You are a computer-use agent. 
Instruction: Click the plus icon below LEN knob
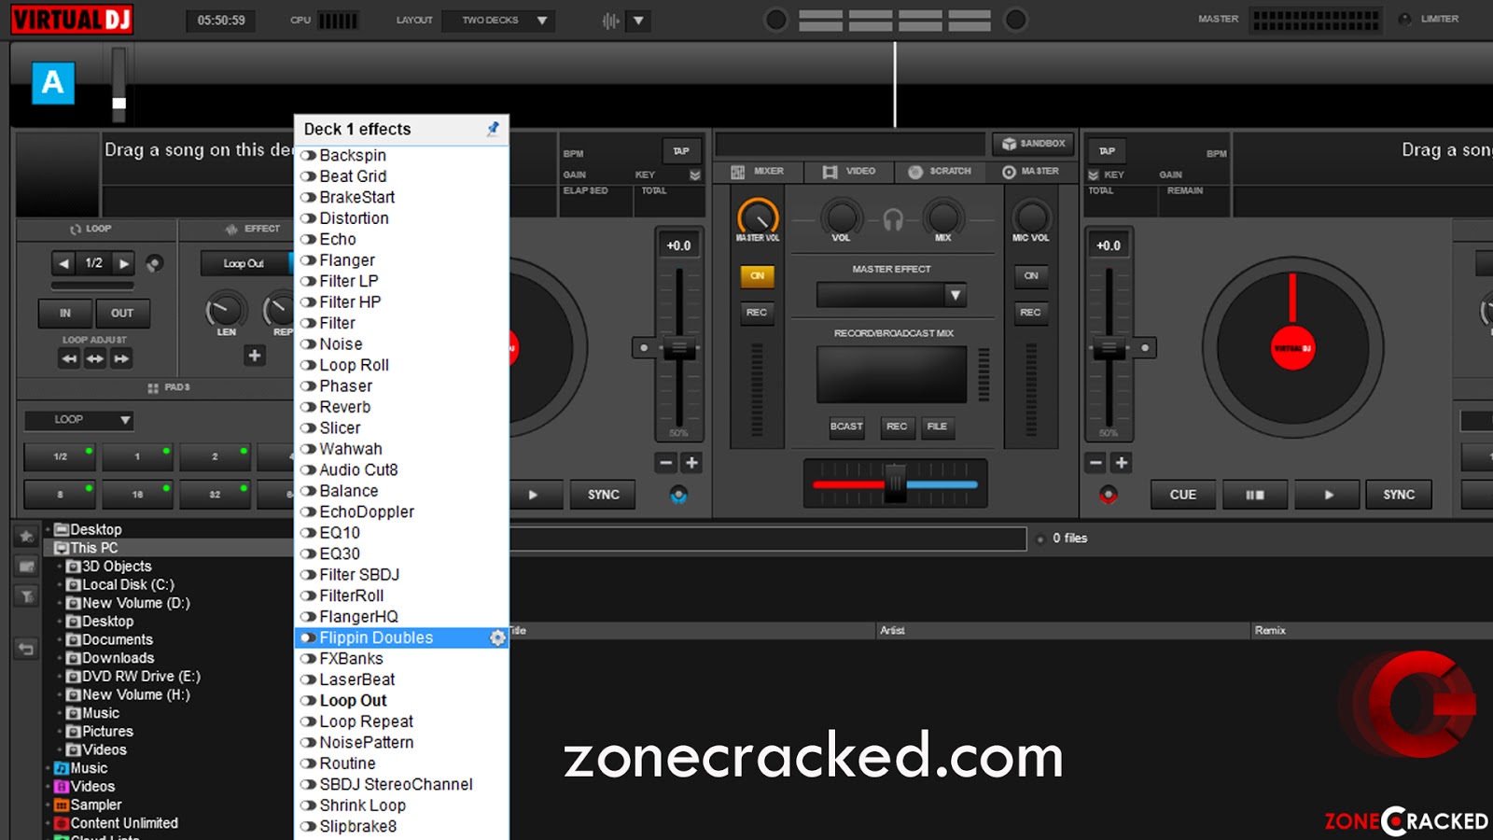tap(255, 356)
